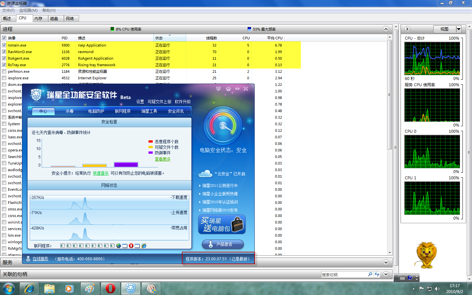The image size is (472, 295).
Task: Click the golden lion mascot
Action: [x=426, y=255]
